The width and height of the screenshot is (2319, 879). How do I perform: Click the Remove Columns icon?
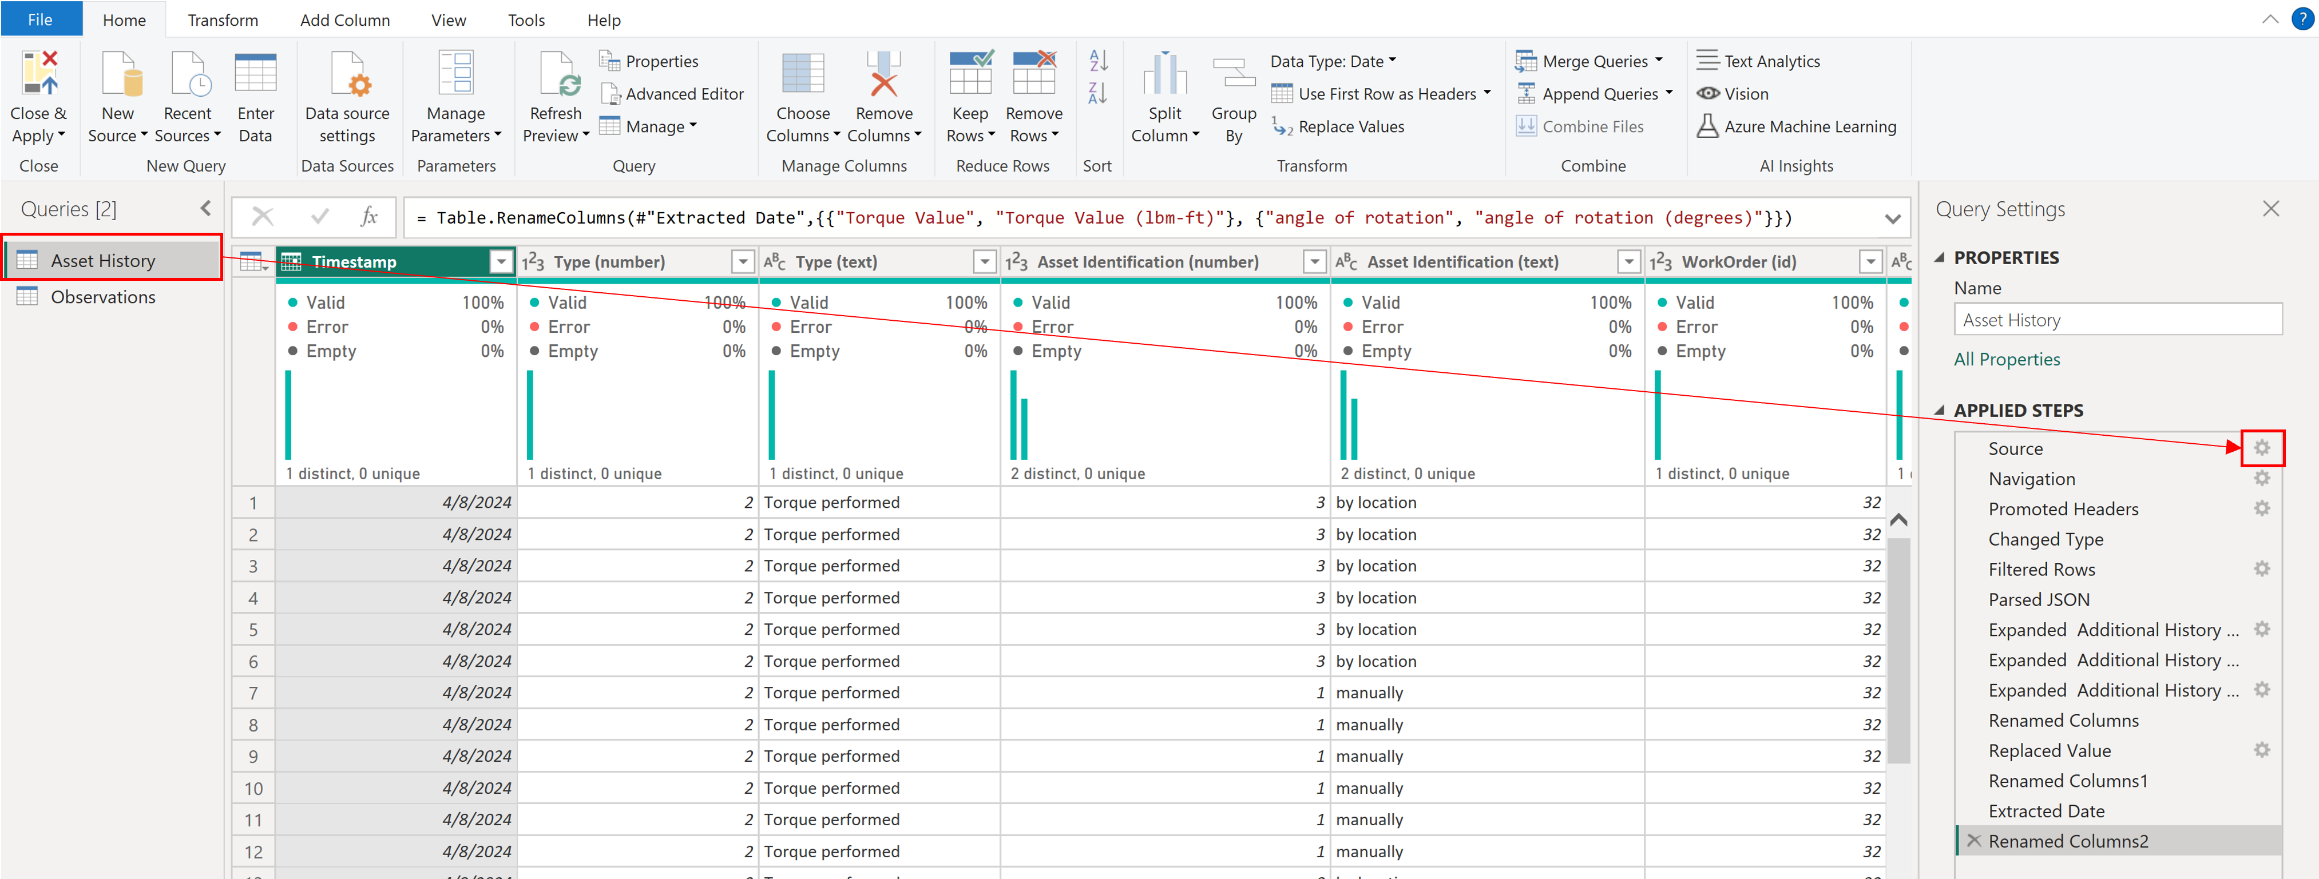pos(883,74)
